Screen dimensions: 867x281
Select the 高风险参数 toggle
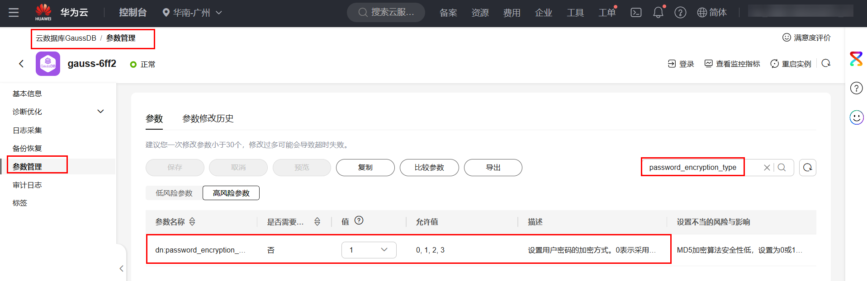tap(231, 193)
